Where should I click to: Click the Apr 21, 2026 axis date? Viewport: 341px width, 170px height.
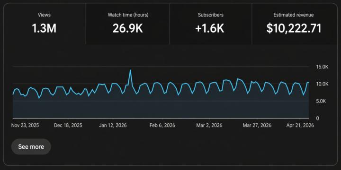pyautogui.click(x=300, y=125)
